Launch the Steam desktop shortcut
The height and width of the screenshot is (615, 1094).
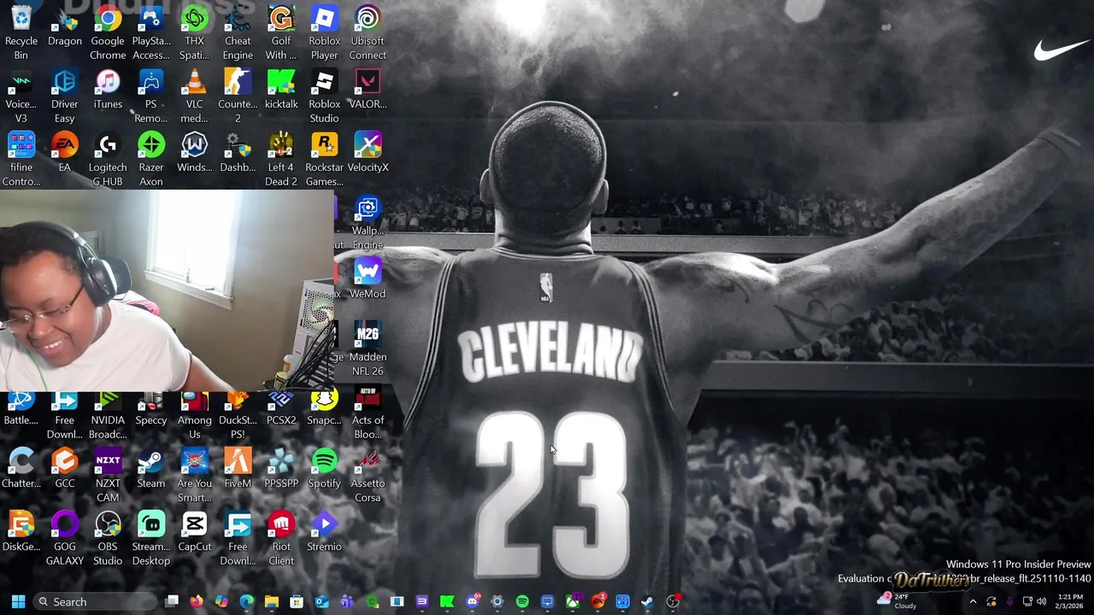(151, 469)
